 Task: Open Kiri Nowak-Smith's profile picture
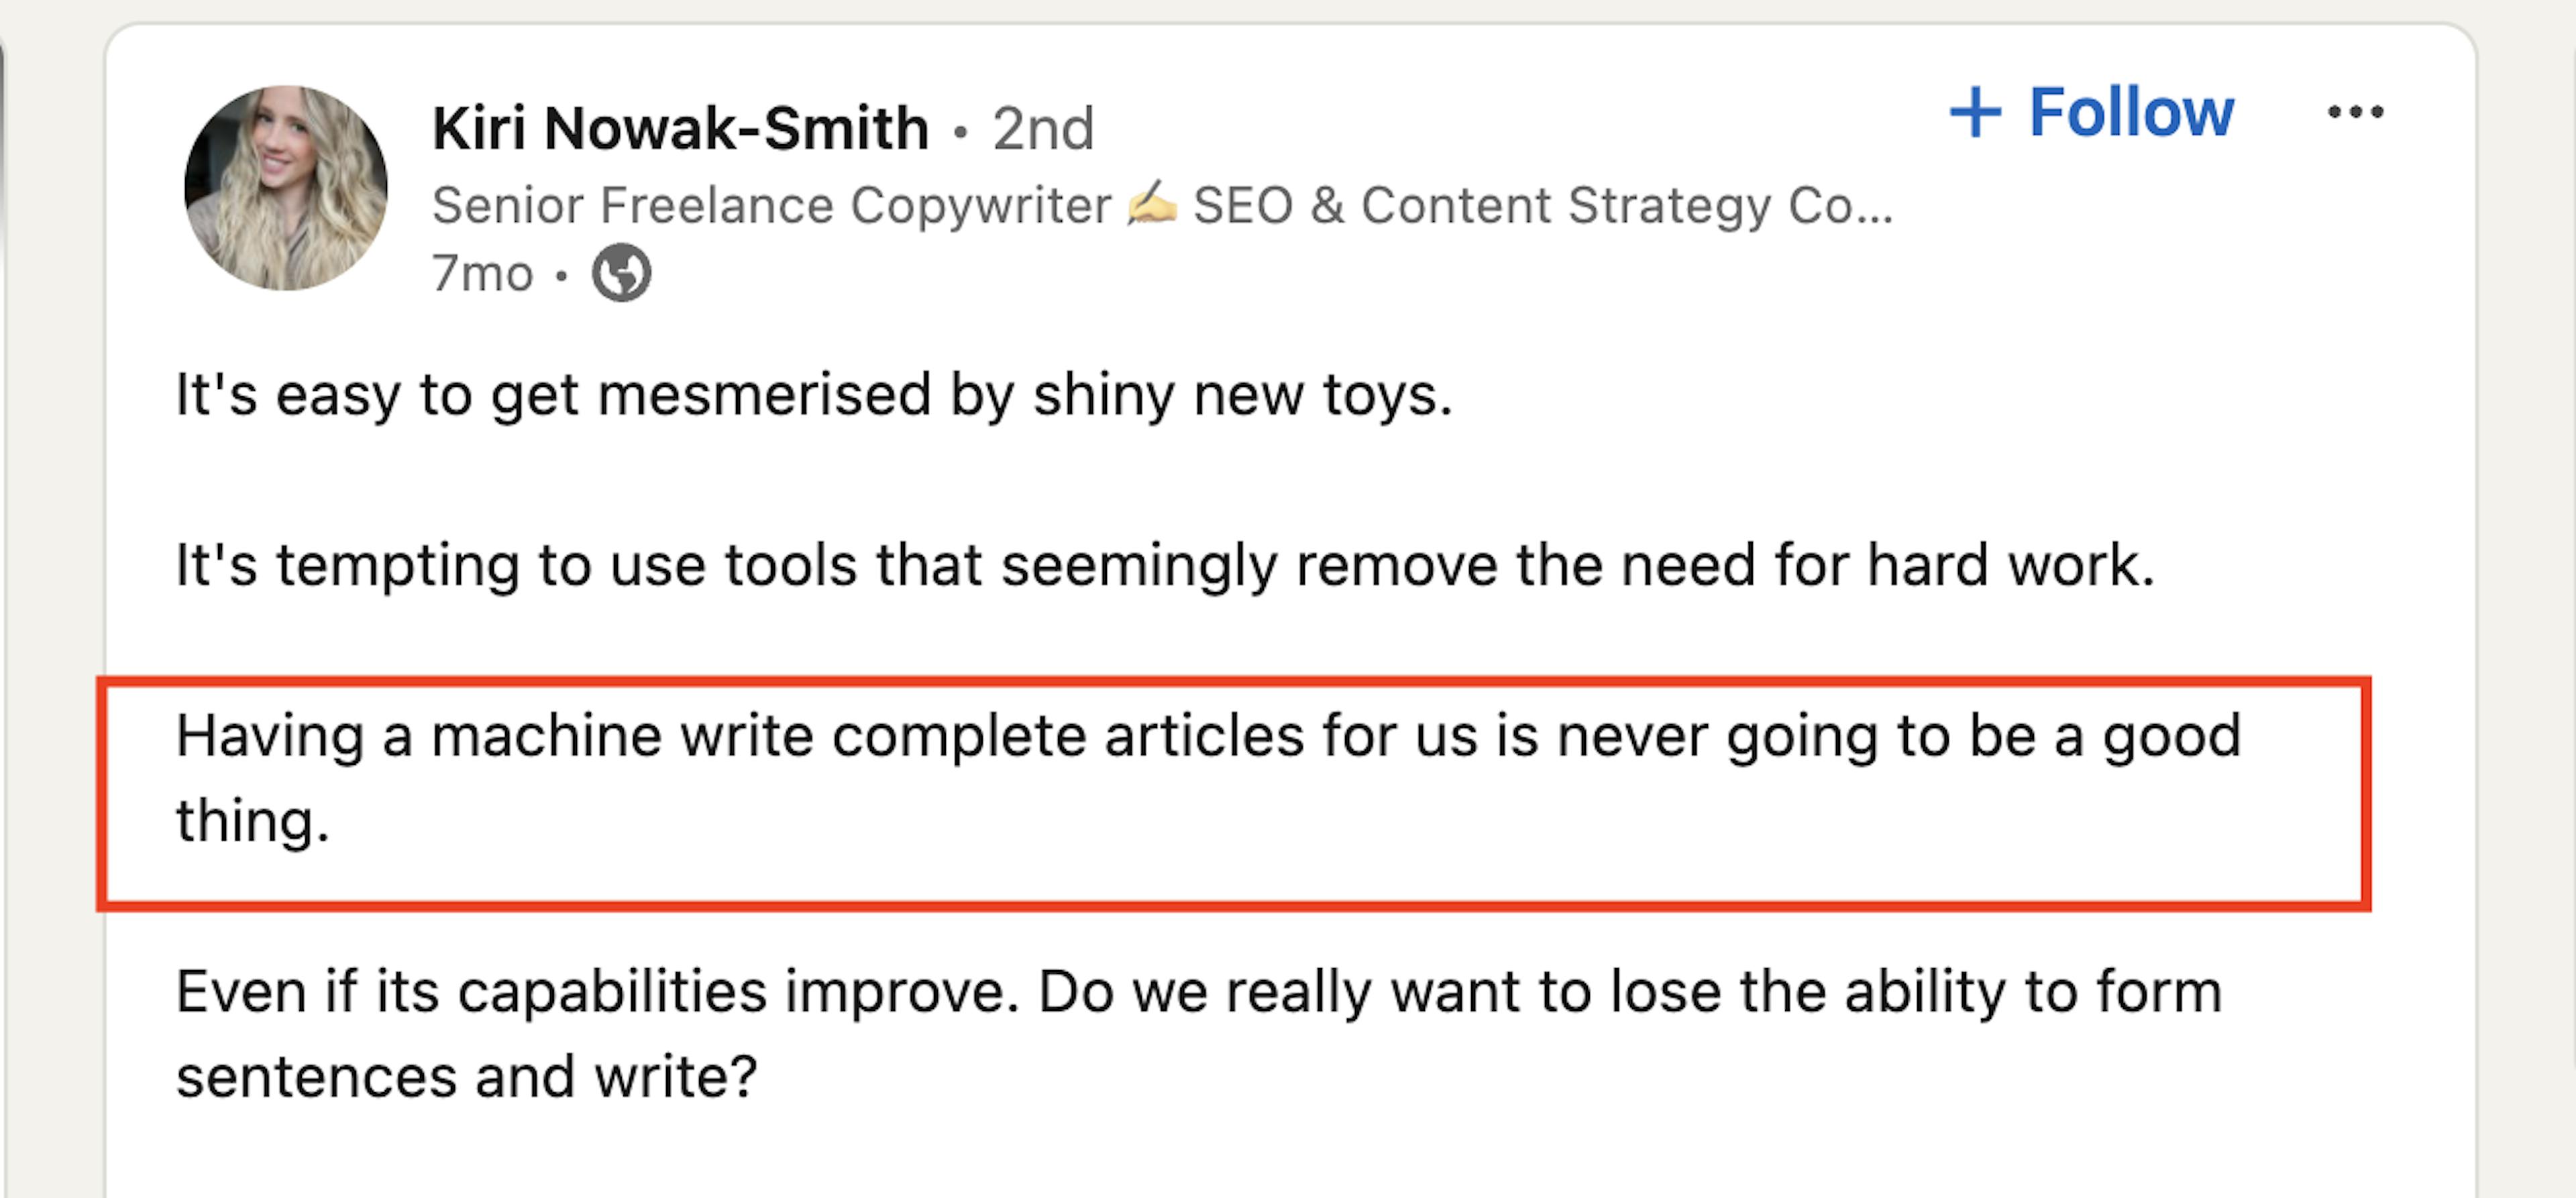coord(286,188)
